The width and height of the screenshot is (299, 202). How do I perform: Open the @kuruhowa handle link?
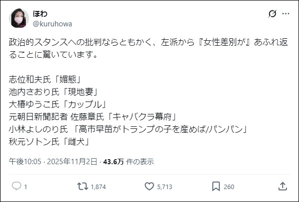pyautogui.click(x=53, y=23)
